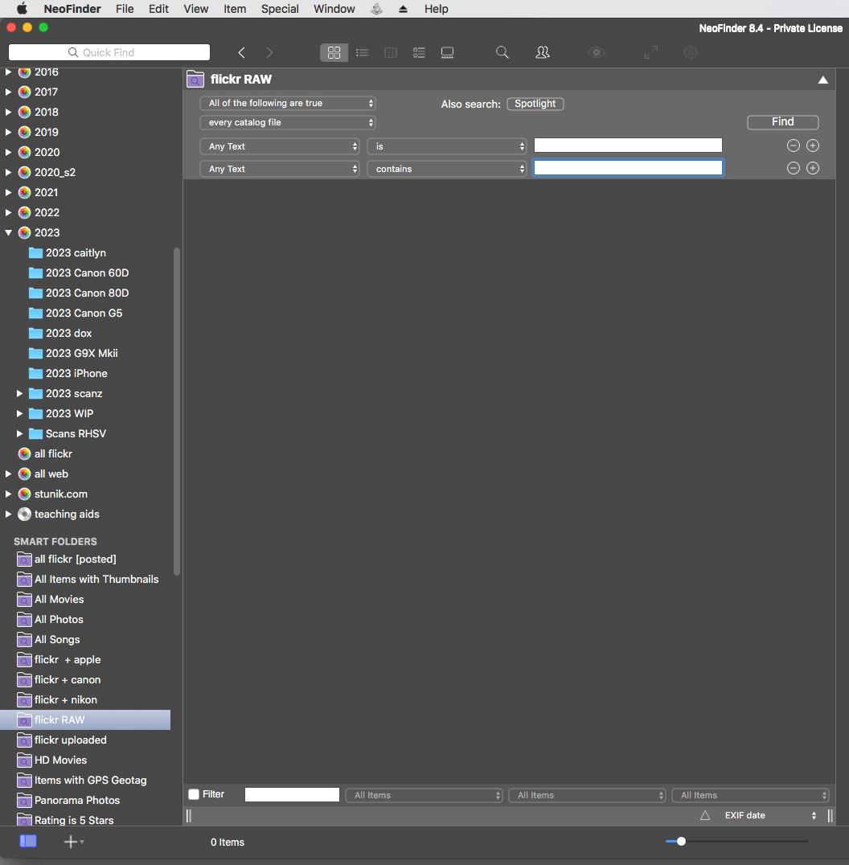Open the first 'All Items' filter dropdown
The image size is (849, 865).
coord(424,795)
